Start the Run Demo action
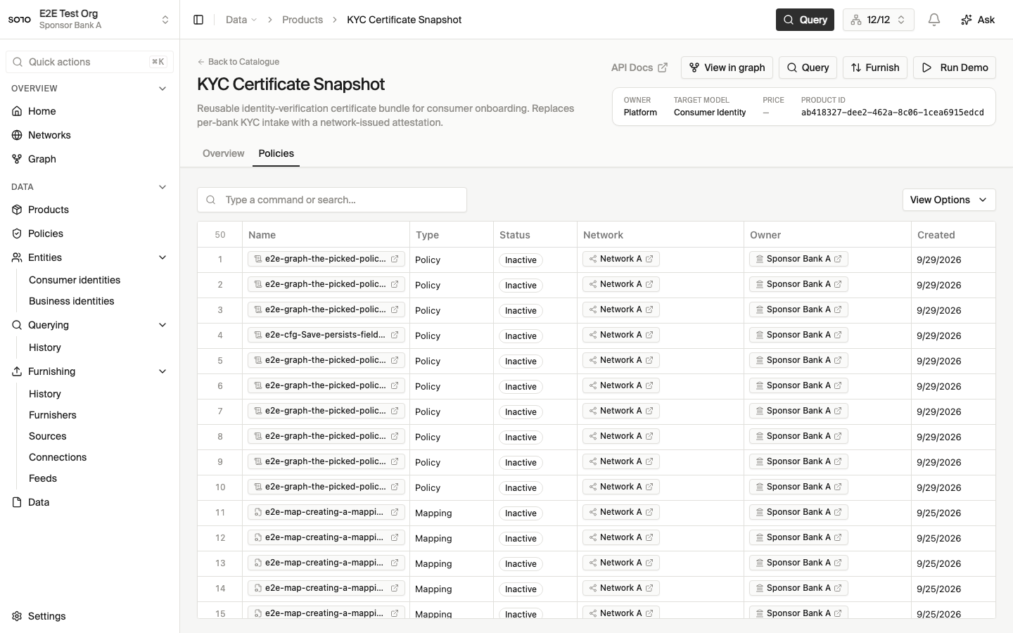The width and height of the screenshot is (1013, 633). [955, 68]
